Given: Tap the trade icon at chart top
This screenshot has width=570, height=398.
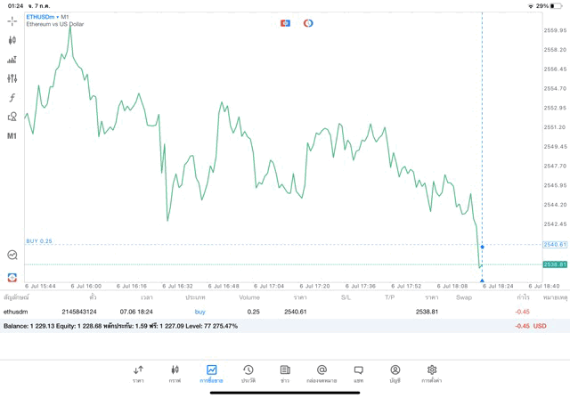Looking at the screenshot, I should click(x=285, y=23).
